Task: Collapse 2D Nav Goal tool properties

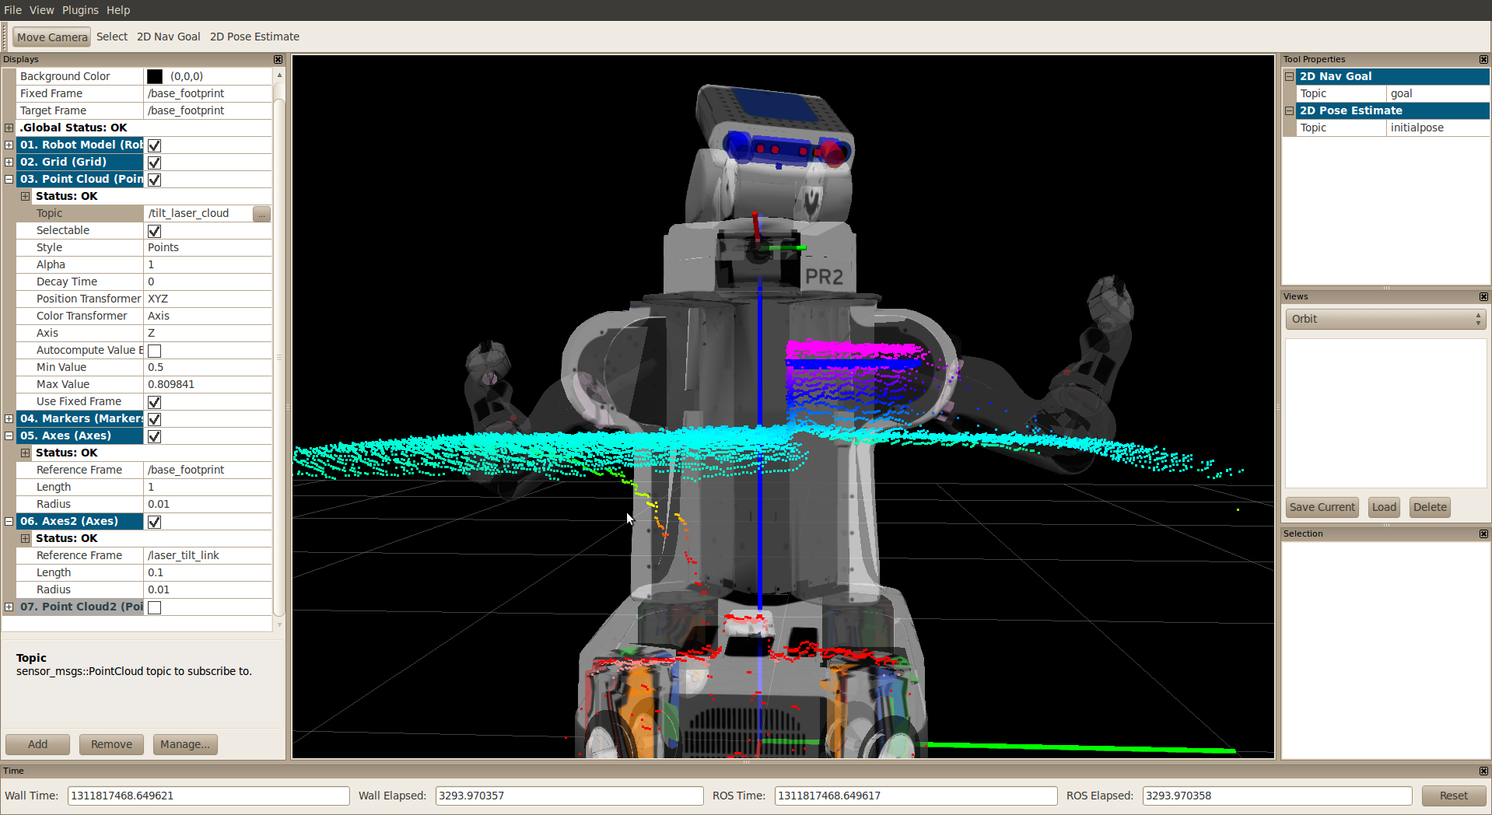Action: (1289, 76)
